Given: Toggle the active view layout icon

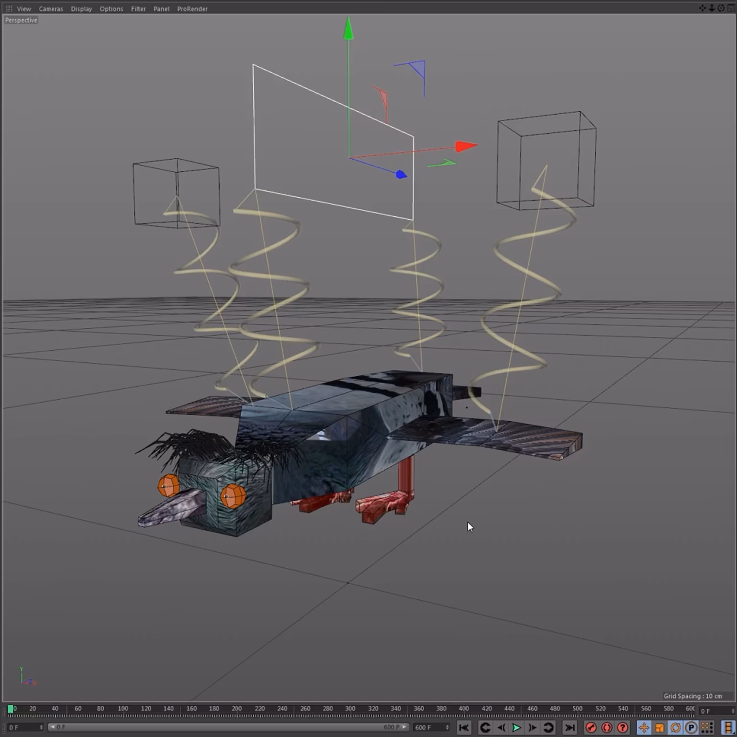Looking at the screenshot, I should [x=731, y=8].
